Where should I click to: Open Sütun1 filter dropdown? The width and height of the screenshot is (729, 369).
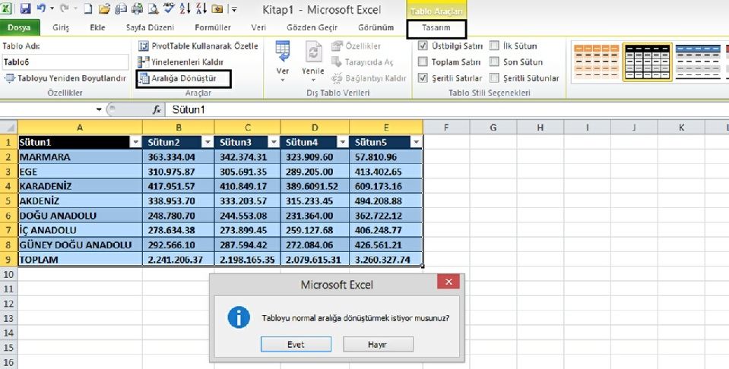click(x=135, y=143)
